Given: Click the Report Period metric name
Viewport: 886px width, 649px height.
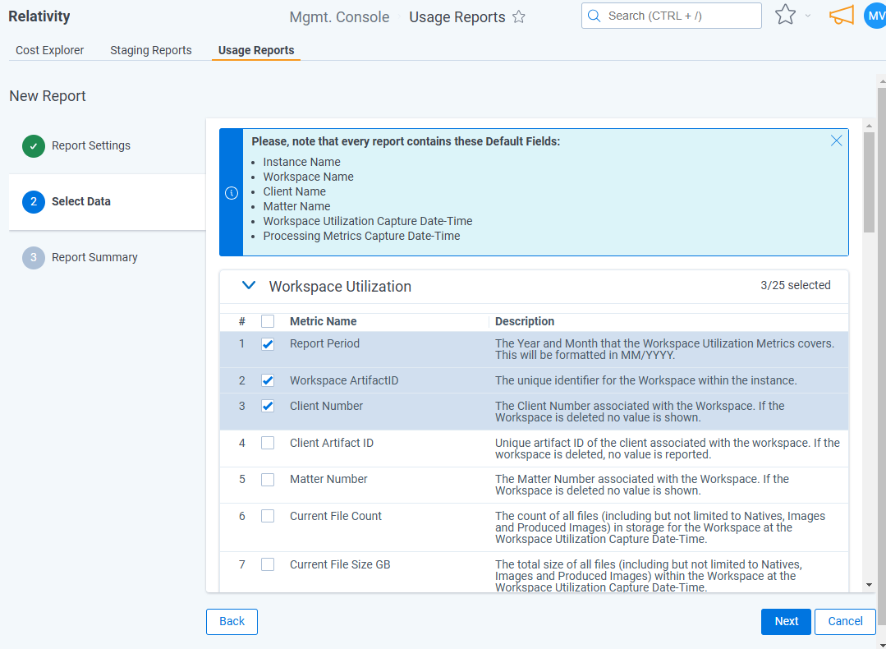Looking at the screenshot, I should coord(324,343).
